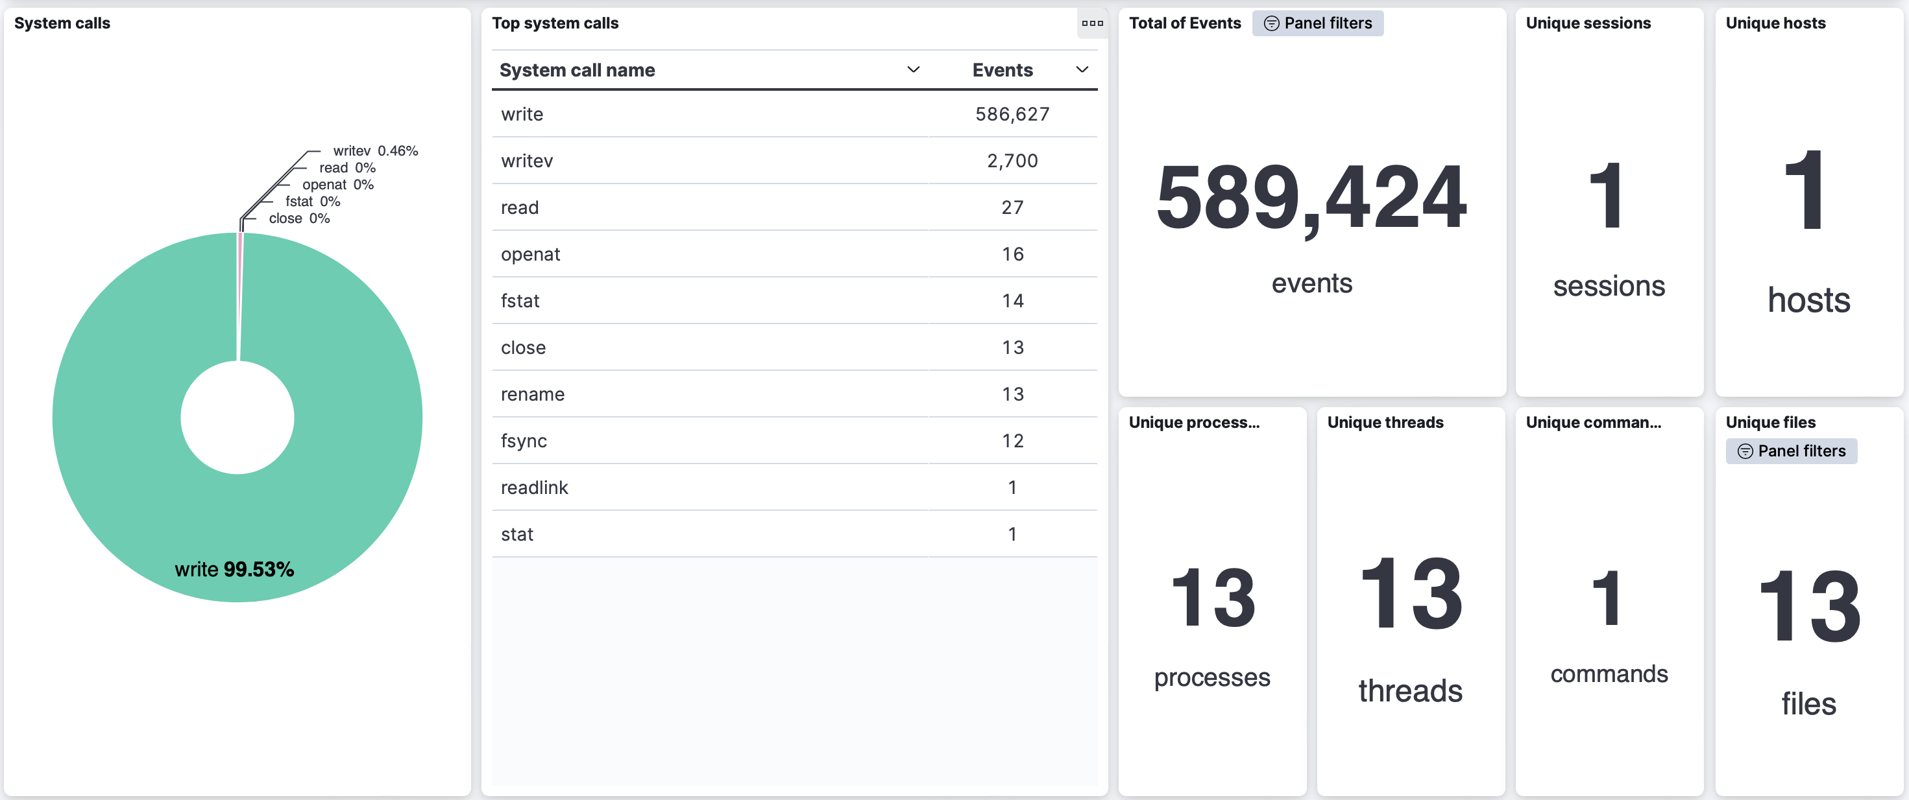Screen dimensions: 1909x800
Task: Click the 13 processes metric value
Action: tap(1212, 597)
